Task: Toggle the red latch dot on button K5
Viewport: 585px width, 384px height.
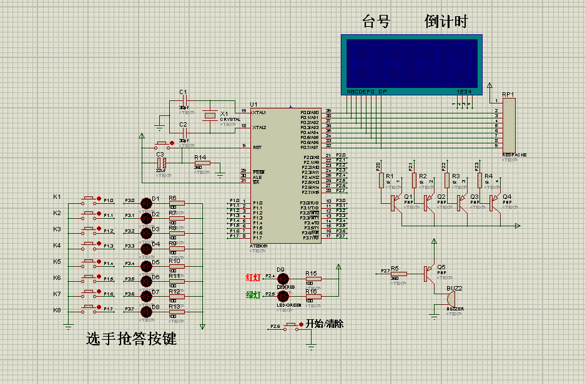Action: 99,261
